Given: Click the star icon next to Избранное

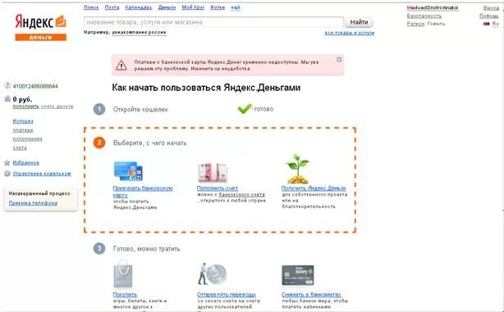Looking at the screenshot, I should click(7, 163).
